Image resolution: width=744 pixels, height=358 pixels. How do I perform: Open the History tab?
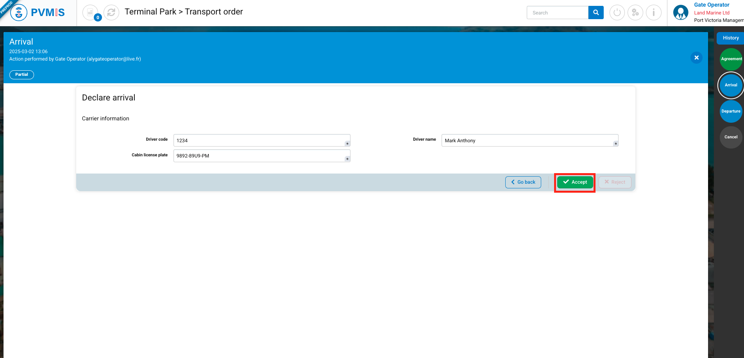tap(730, 38)
